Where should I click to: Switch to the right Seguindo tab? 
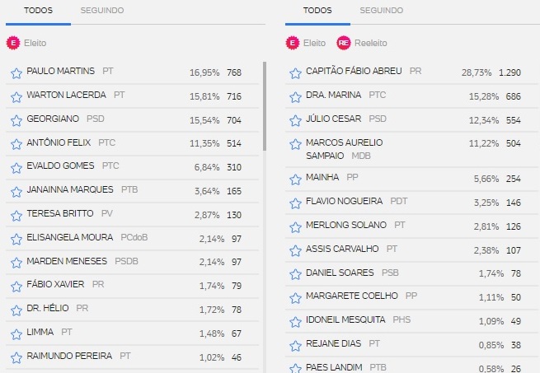tap(381, 11)
